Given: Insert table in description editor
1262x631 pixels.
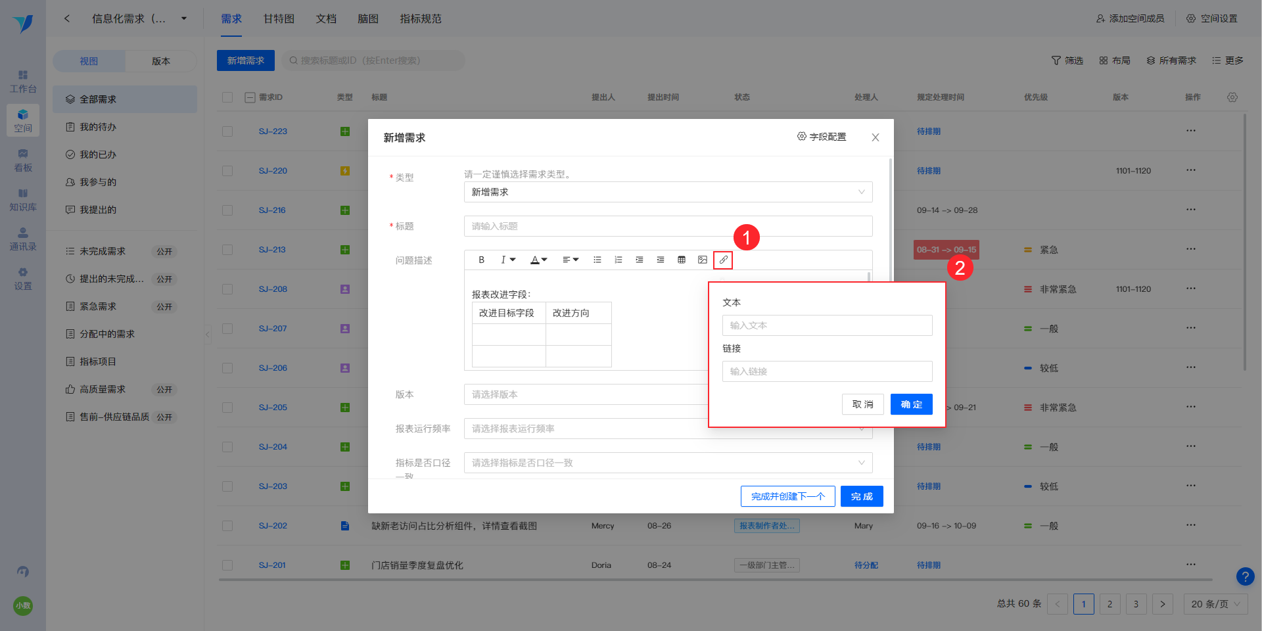Looking at the screenshot, I should [682, 260].
